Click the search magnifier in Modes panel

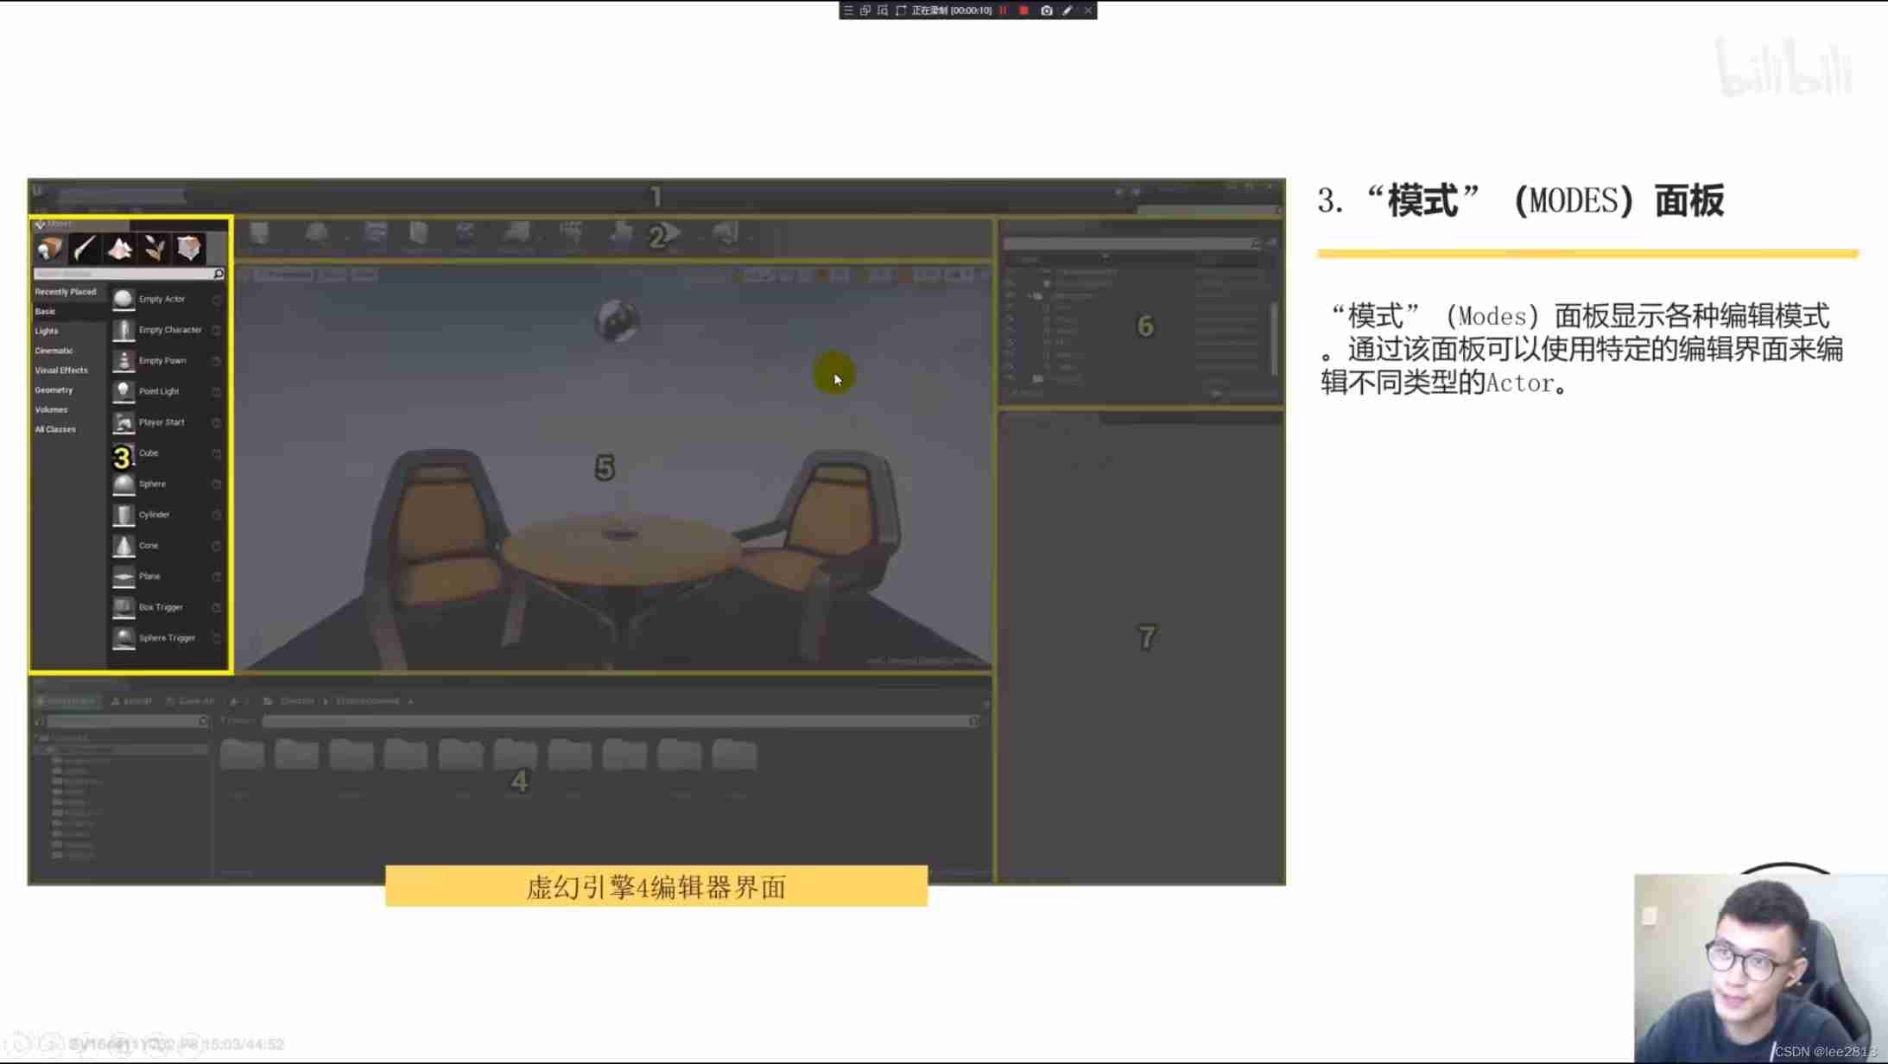219,274
